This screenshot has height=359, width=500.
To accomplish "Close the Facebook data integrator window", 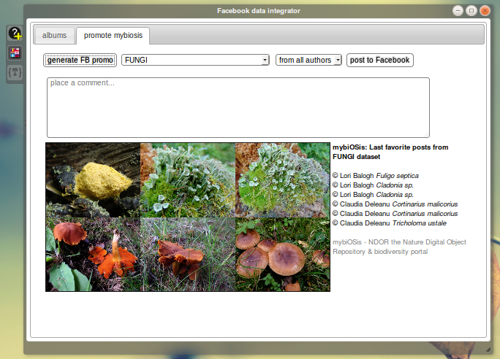I will 484,10.
